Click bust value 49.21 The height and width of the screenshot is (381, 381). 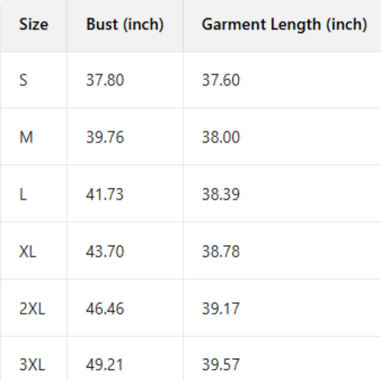[x=105, y=365]
